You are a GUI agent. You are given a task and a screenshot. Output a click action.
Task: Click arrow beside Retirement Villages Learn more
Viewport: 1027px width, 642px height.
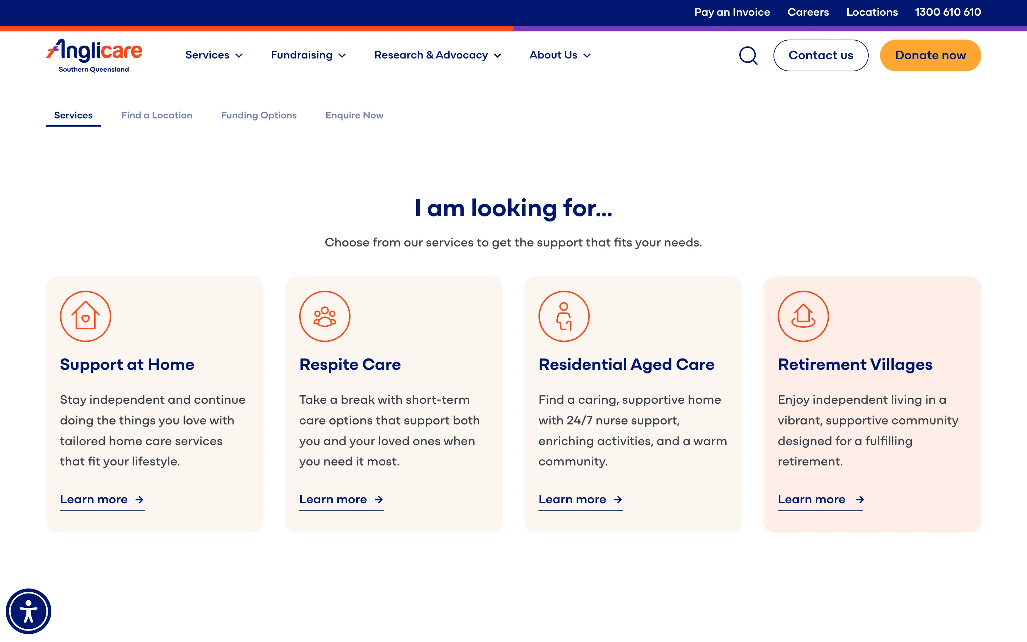point(860,500)
